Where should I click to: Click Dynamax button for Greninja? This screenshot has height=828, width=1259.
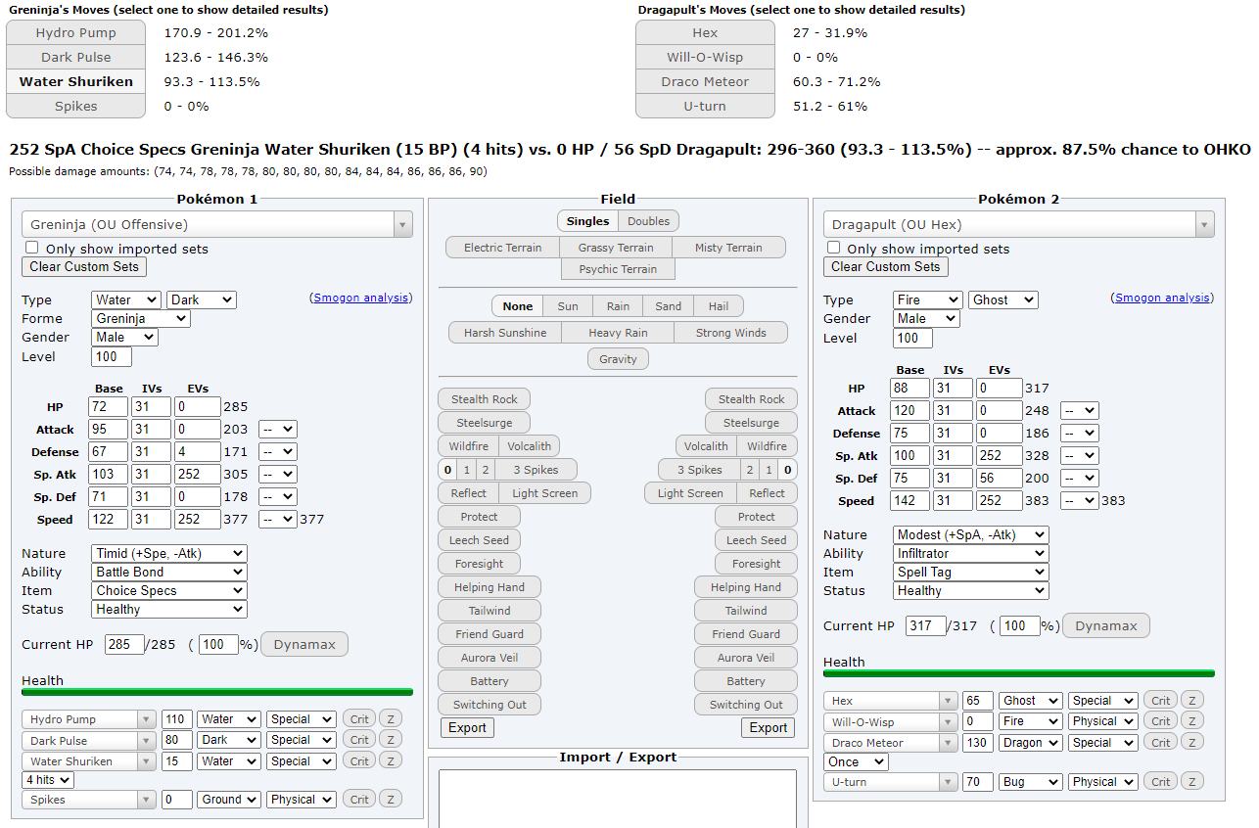pos(304,644)
